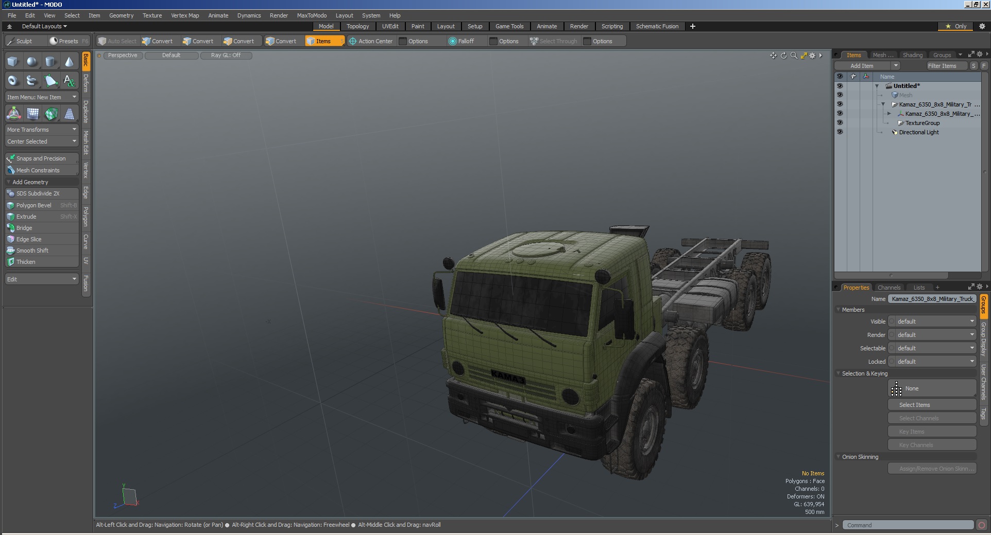Open Mesh Constraints panel

click(42, 170)
